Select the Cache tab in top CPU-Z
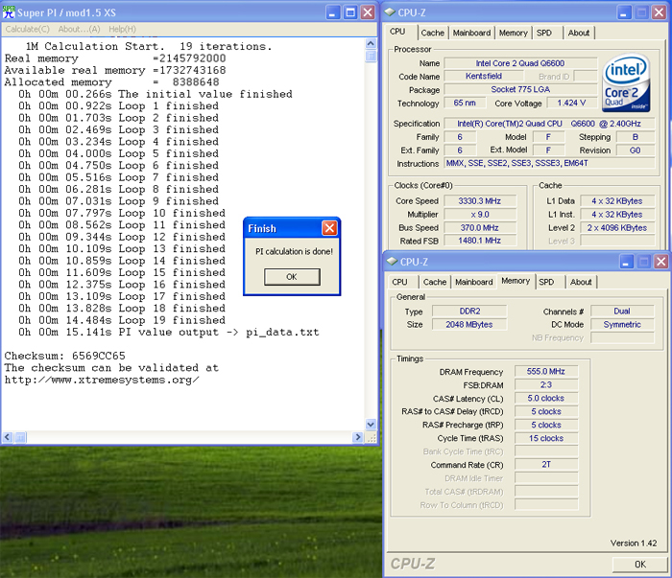Image resolution: width=672 pixels, height=578 pixels. [432, 33]
